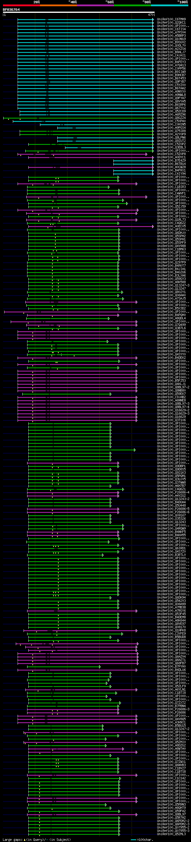191x842 pixels.
Task: Select label UniRef100_B8ALJ7
Action: 171,52
